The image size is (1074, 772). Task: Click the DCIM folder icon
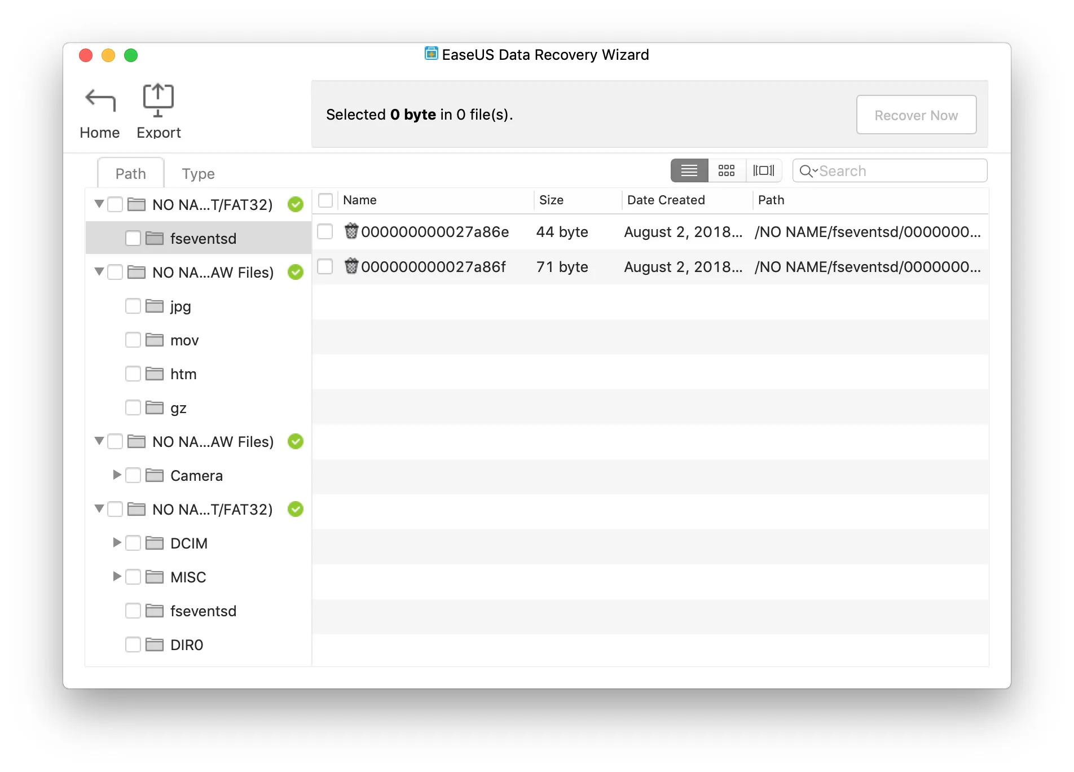(x=155, y=543)
